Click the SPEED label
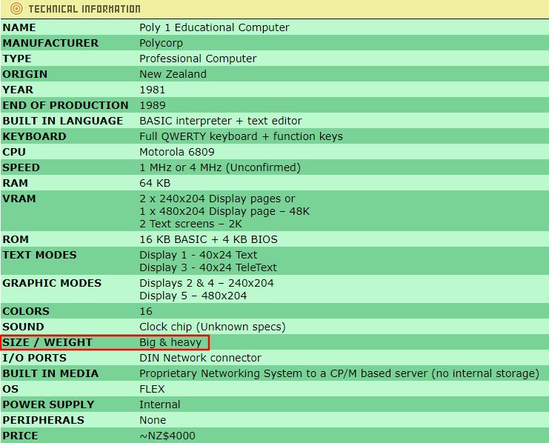This screenshot has width=549, height=443. (x=21, y=167)
